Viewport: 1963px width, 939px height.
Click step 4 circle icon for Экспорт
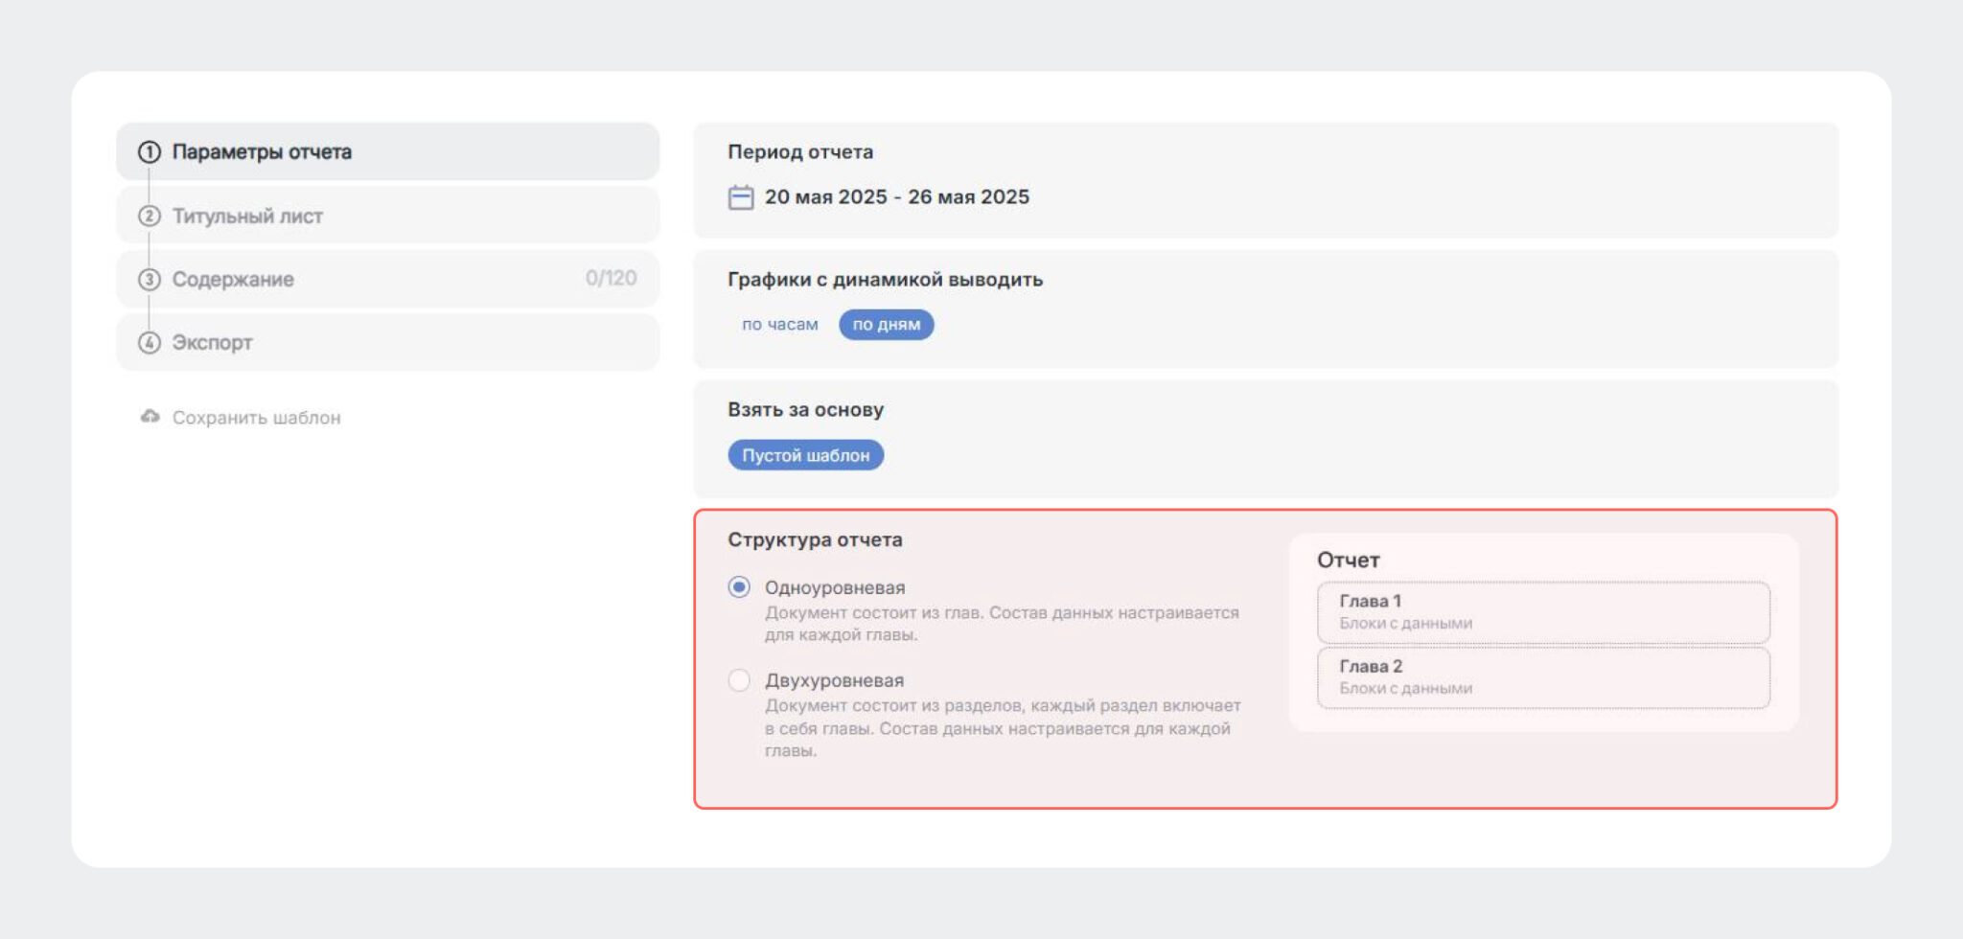150,343
